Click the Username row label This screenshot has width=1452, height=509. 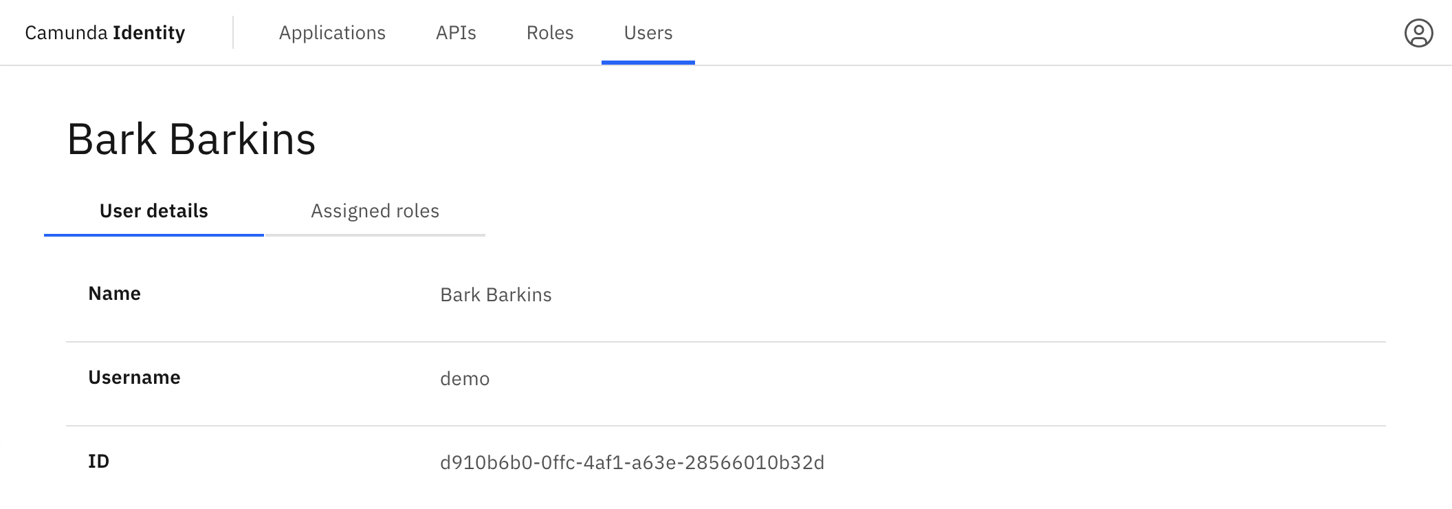pyautogui.click(x=134, y=377)
